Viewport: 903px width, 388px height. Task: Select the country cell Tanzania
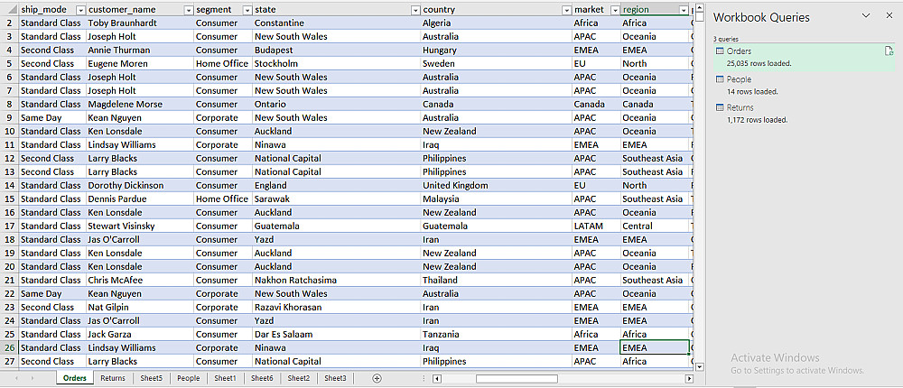click(497, 334)
